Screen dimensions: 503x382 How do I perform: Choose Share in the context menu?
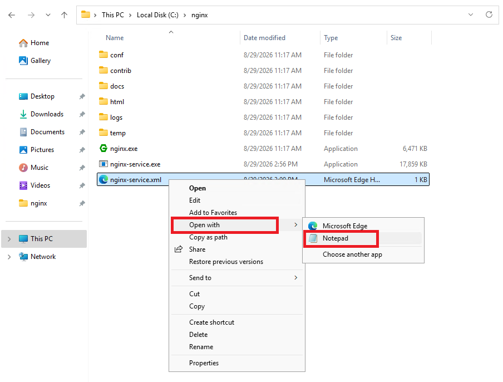click(x=237, y=249)
